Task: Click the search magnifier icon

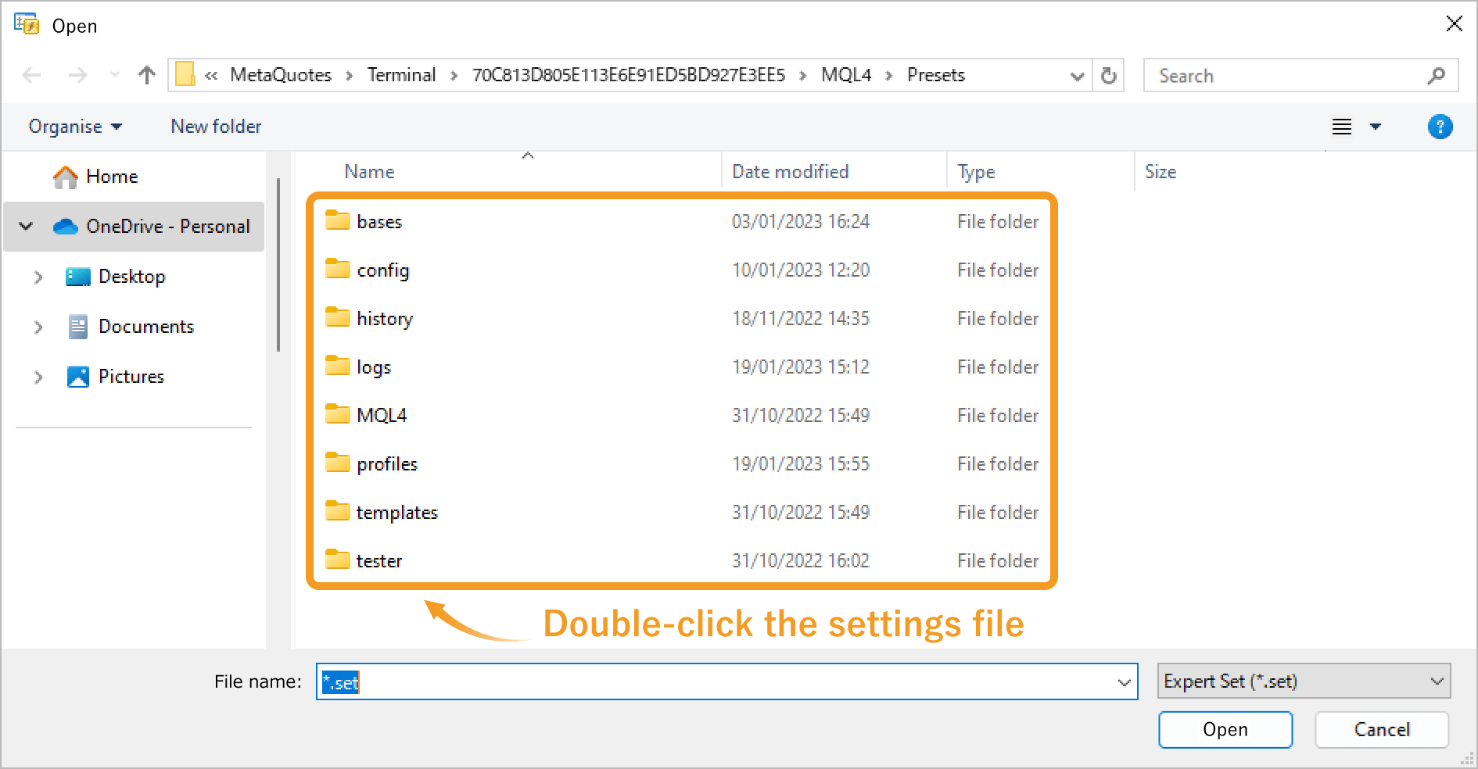Action: point(1437,75)
